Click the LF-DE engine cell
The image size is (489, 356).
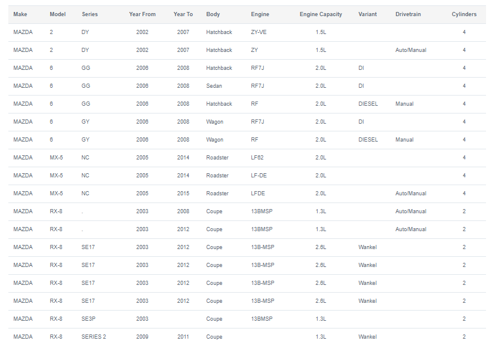tap(259, 176)
